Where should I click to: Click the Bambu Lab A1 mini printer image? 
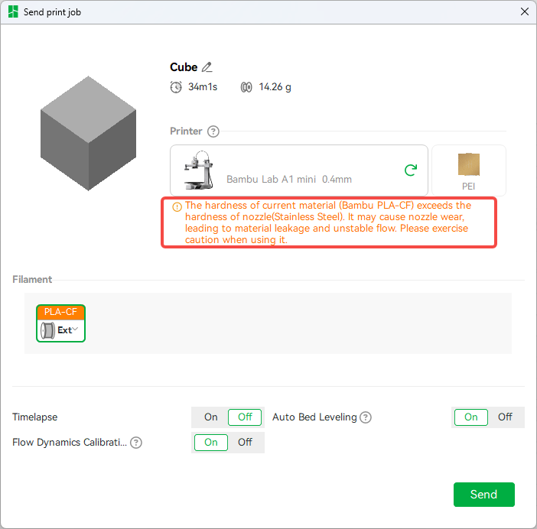pos(199,170)
